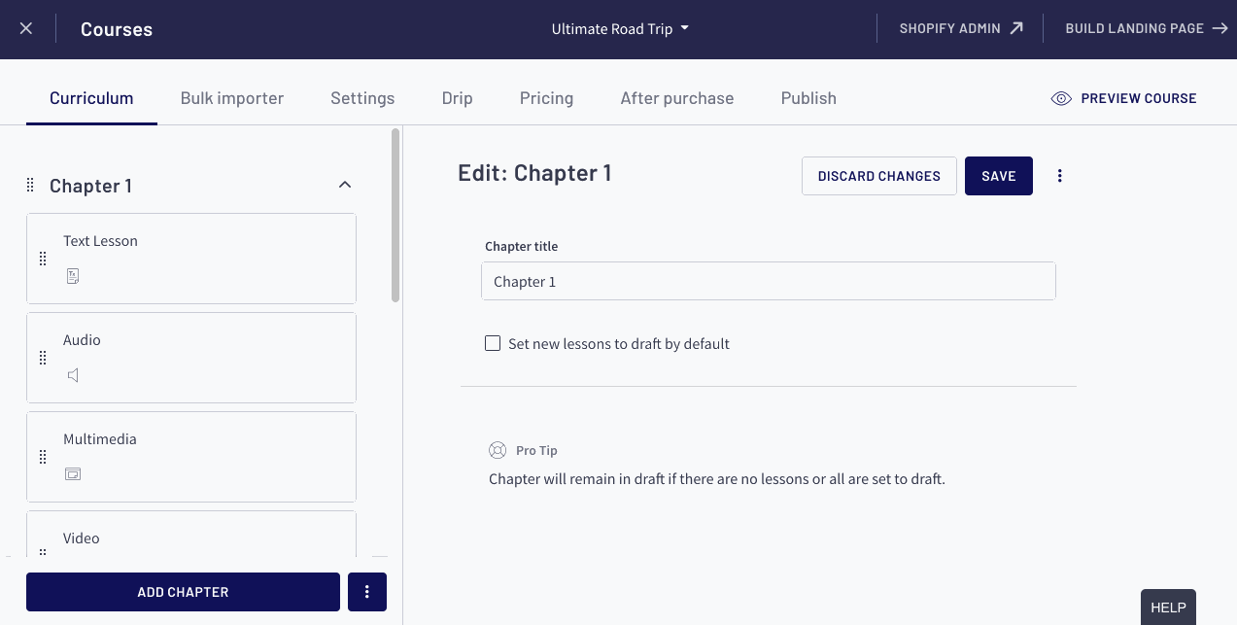Click the Pro Tip lifebuoy icon

point(498,451)
